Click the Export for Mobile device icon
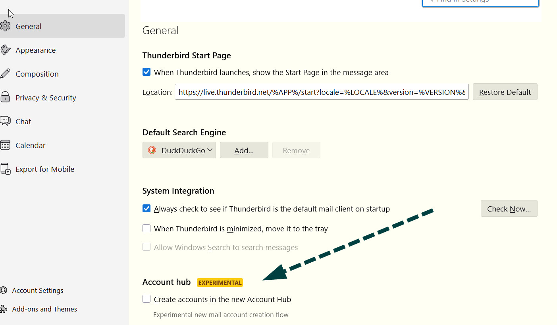 (5, 169)
